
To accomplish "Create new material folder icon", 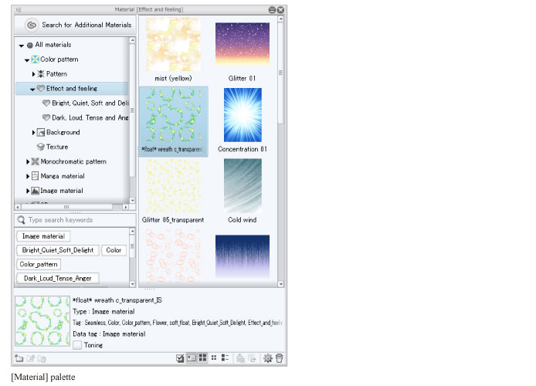I will (19, 358).
